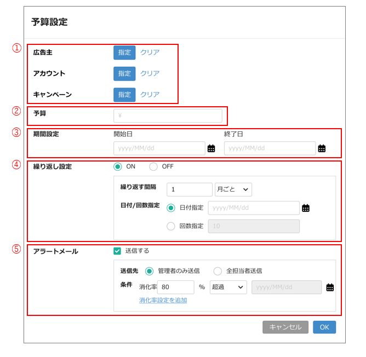Clear the キャンペーン selection via クリア
Viewport: 366px width, 357px height.
[150, 95]
